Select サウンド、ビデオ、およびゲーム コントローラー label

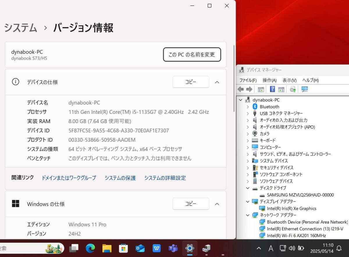(295, 154)
